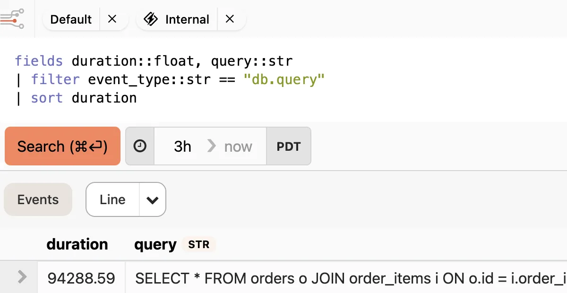Click the clock icon in the time range picker
567x293 pixels.
coord(140,146)
